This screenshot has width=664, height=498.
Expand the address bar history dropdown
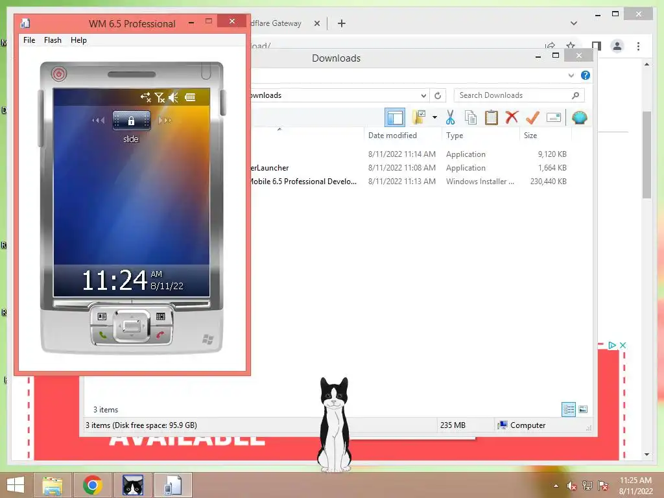click(x=423, y=95)
